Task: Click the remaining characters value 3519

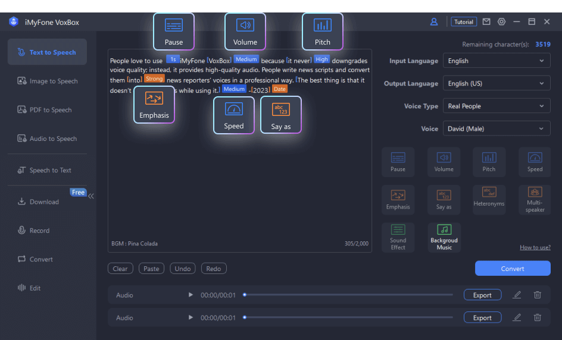Action: click(x=542, y=45)
